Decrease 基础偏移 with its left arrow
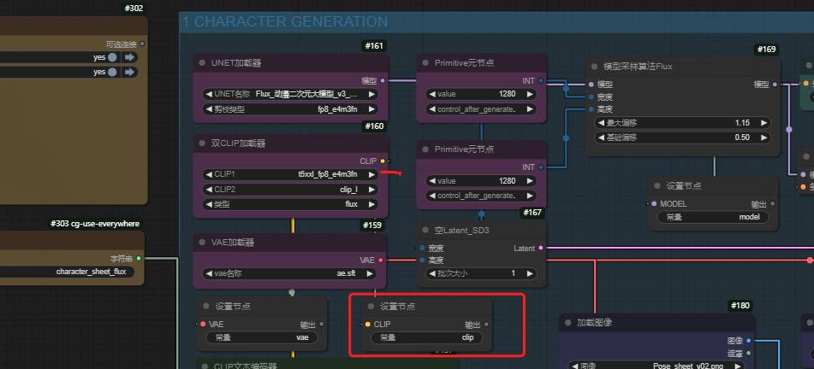This screenshot has height=369, width=814. (x=601, y=138)
